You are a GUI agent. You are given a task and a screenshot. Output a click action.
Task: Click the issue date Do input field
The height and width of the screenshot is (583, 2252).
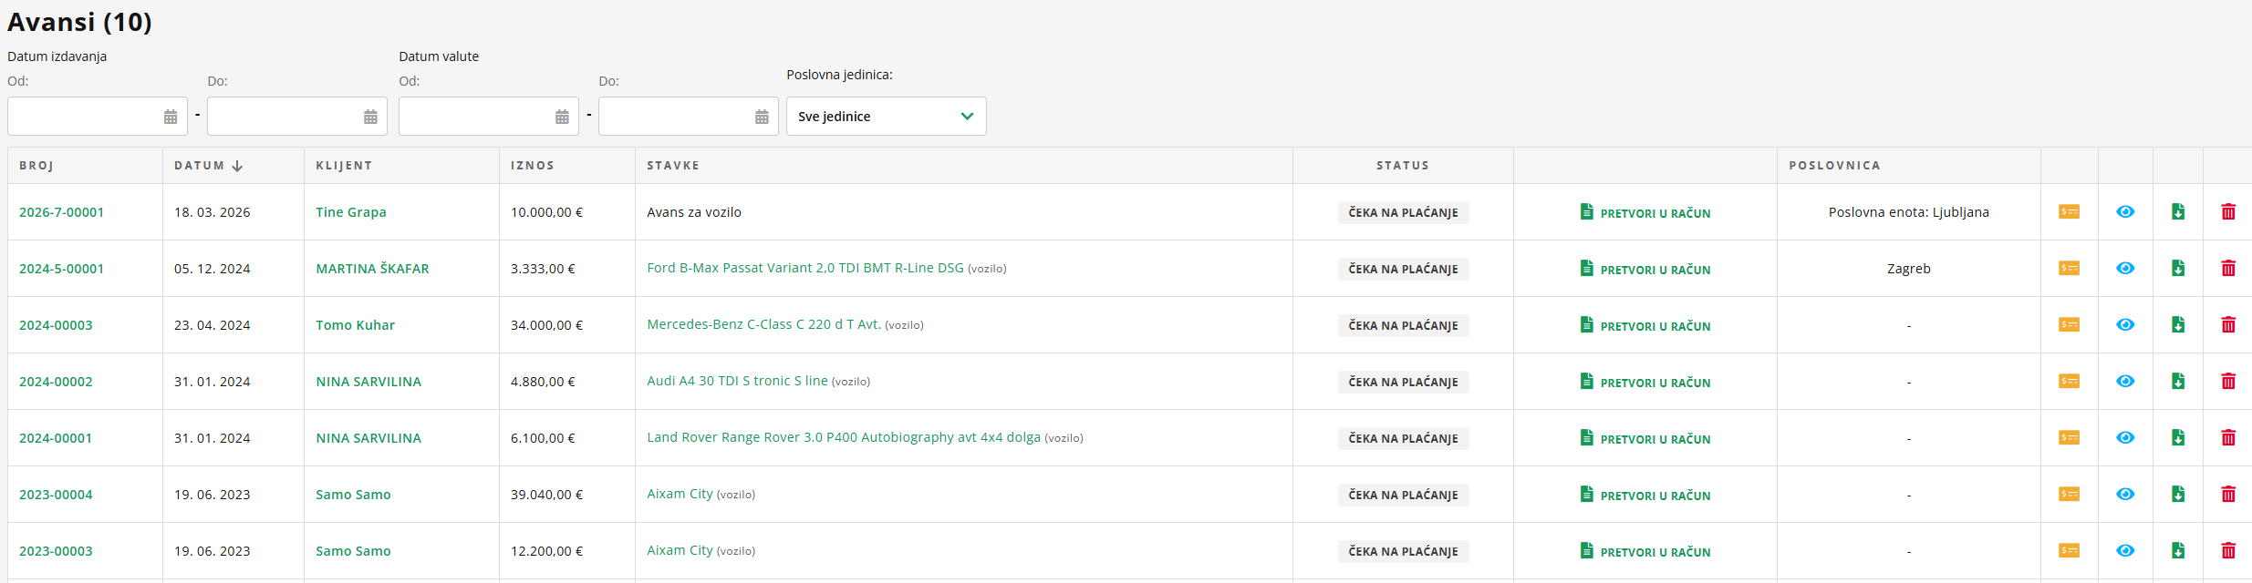click(x=283, y=117)
